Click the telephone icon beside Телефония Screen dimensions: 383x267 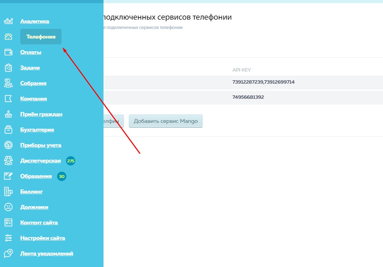pyautogui.click(x=8, y=37)
